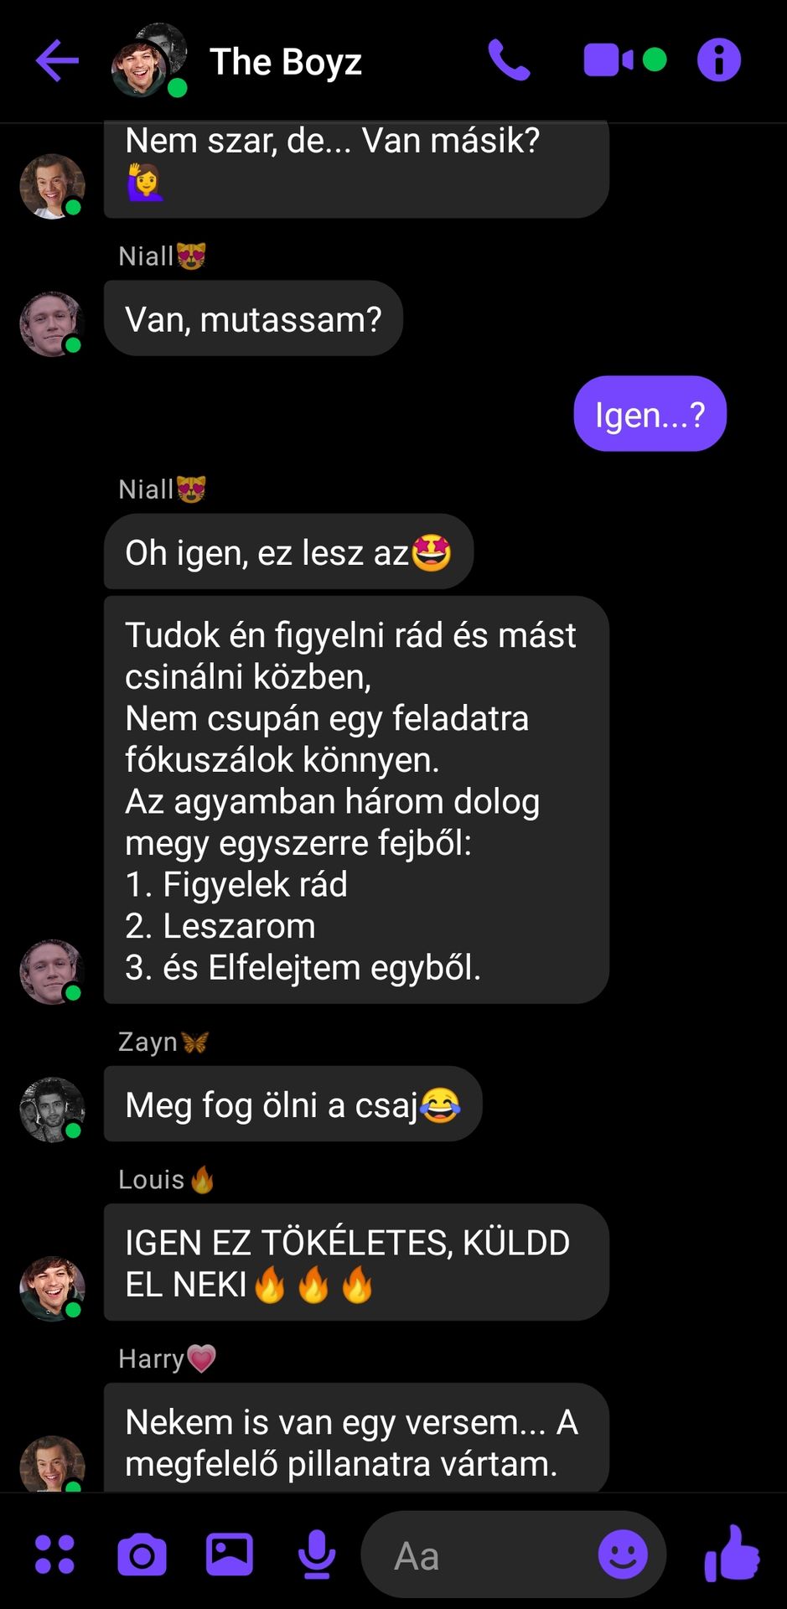Tap Louis's avatar beside caps message
Screen dimensions: 787x1609
coord(52,1289)
